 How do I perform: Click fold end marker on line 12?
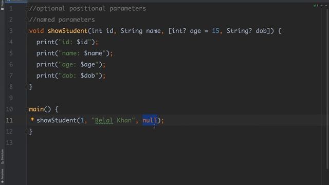coord(27,132)
